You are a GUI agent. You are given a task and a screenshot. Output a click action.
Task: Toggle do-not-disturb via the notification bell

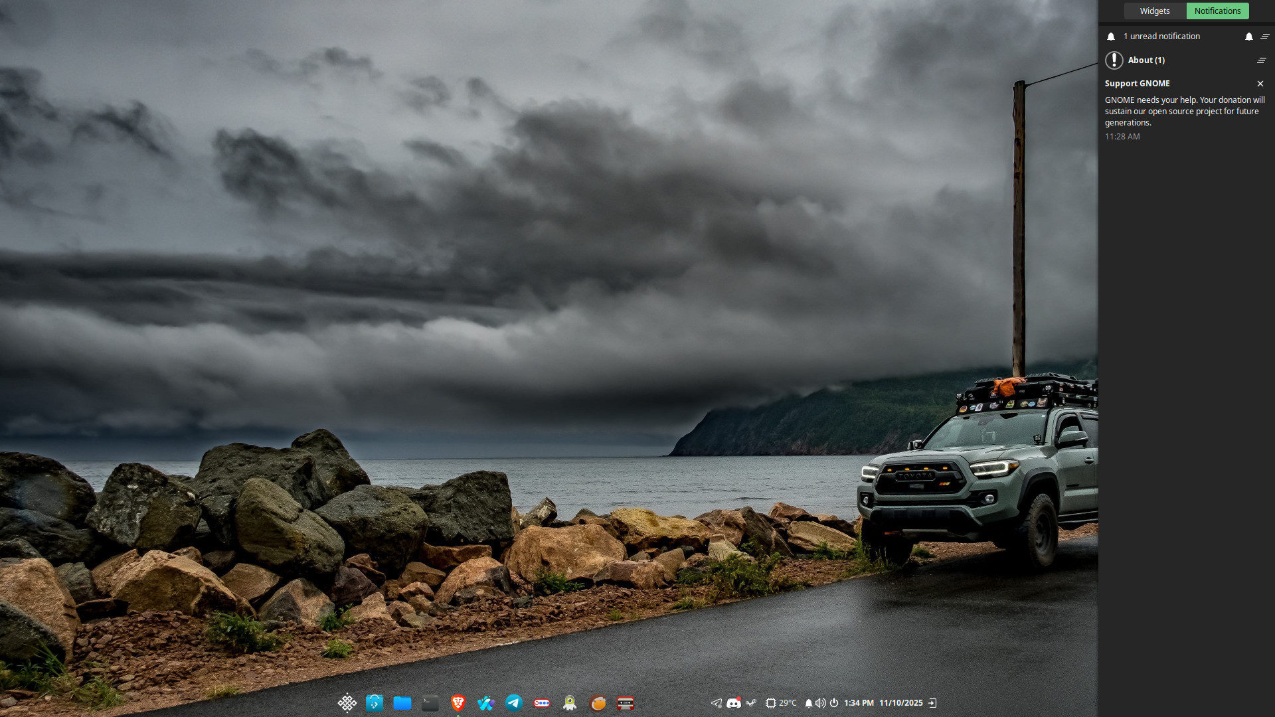tap(809, 703)
